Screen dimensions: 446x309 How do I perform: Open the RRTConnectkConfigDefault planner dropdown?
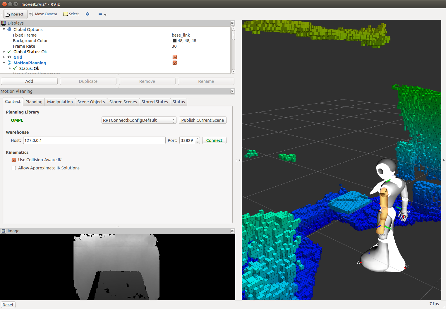click(139, 120)
